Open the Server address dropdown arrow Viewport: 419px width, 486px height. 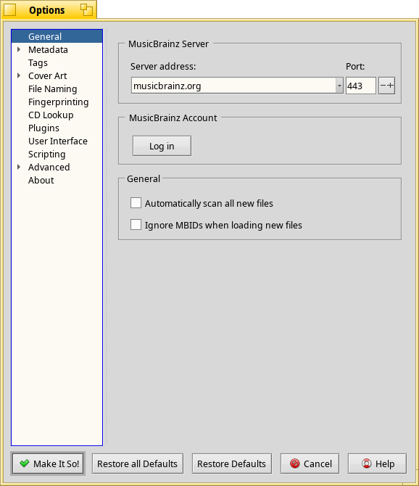[339, 86]
